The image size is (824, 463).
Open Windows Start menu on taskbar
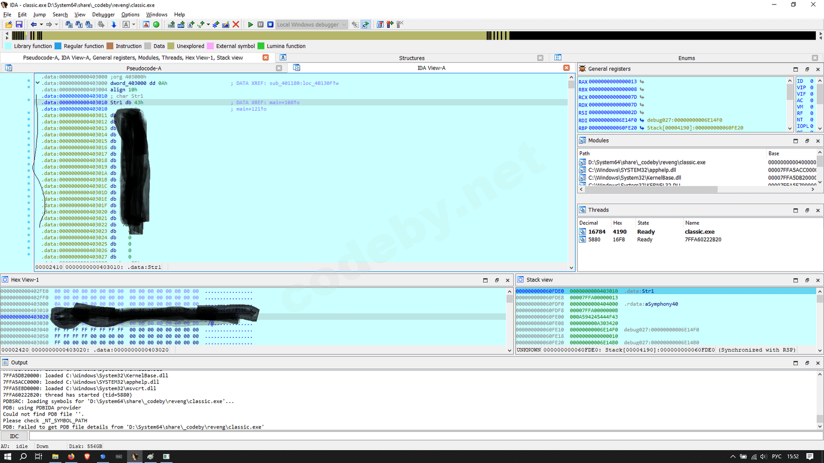click(x=7, y=456)
